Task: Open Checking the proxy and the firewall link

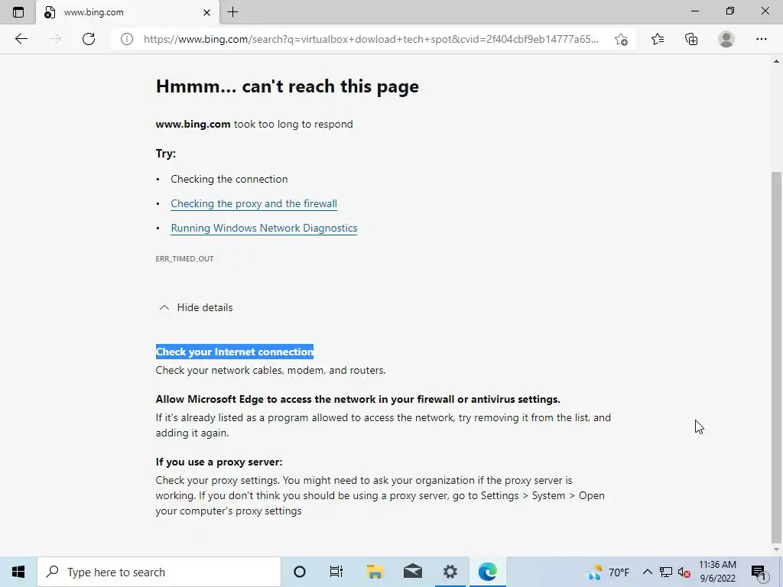Action: tap(254, 203)
